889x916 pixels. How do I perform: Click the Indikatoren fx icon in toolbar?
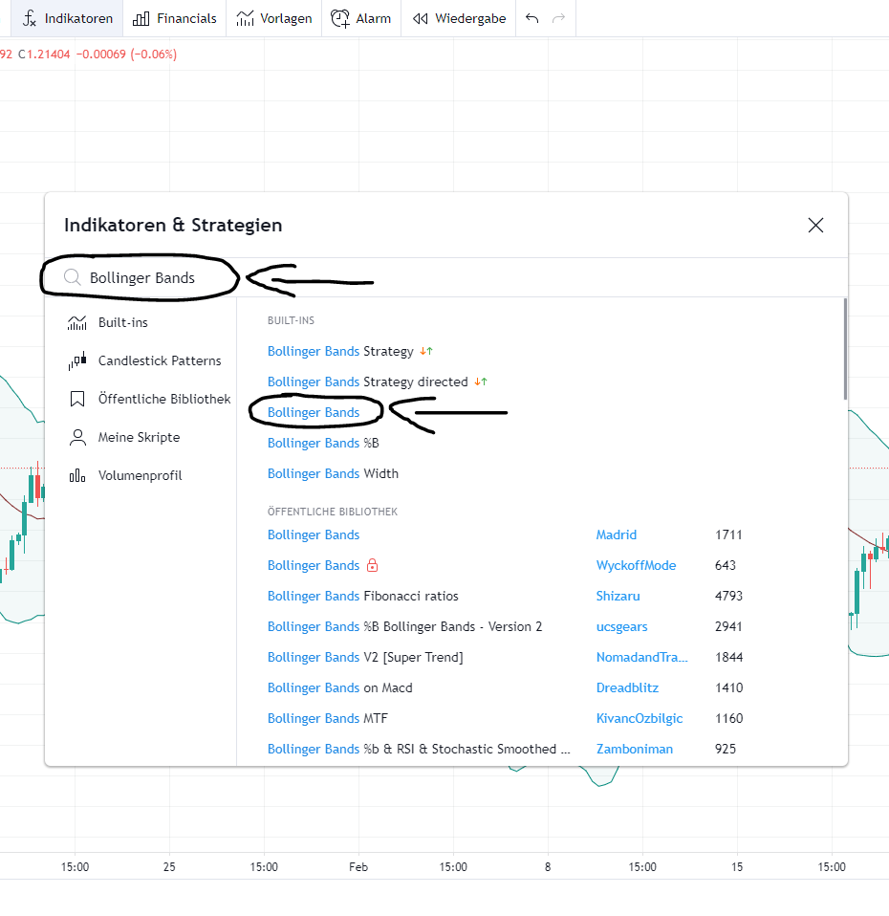(x=30, y=18)
